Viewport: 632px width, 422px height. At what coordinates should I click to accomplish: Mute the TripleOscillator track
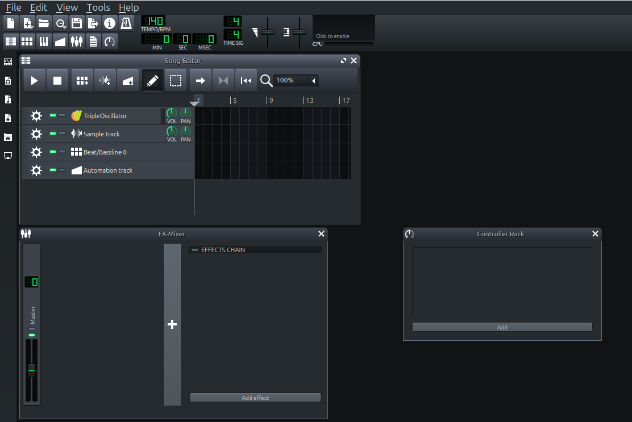click(53, 116)
